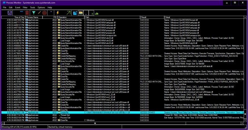248x130 pixels.
Task: Open the Filter funnel icon
Action: click(33, 13)
